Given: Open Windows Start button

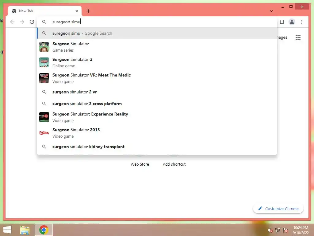Looking at the screenshot, I should [7, 230].
